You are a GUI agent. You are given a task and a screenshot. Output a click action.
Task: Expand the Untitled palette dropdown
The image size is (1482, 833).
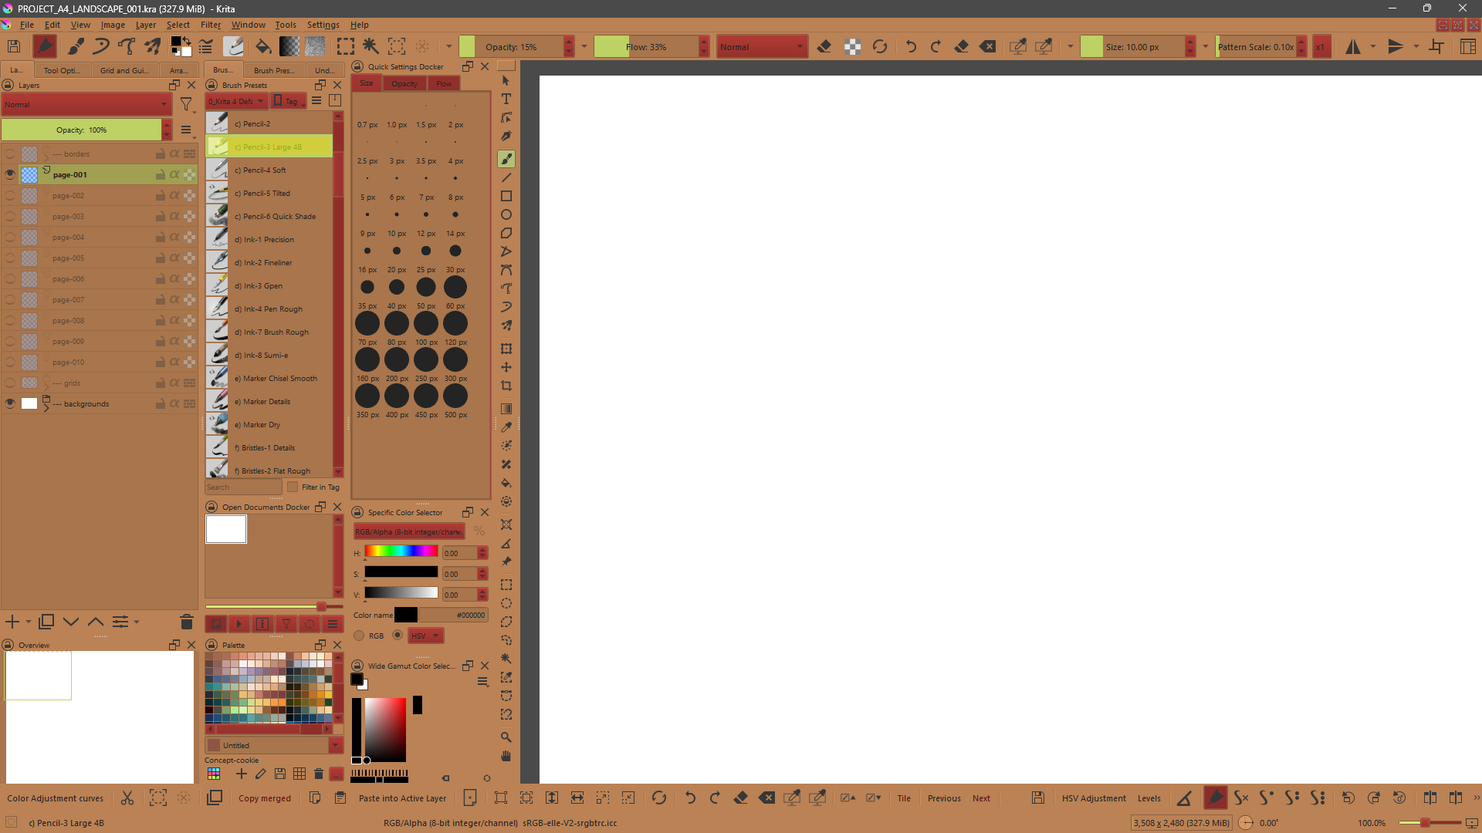(335, 745)
